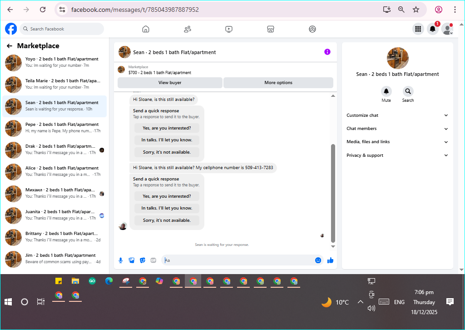Focus the Search Facebook field
The image size is (465, 330).
pyautogui.click(x=62, y=29)
